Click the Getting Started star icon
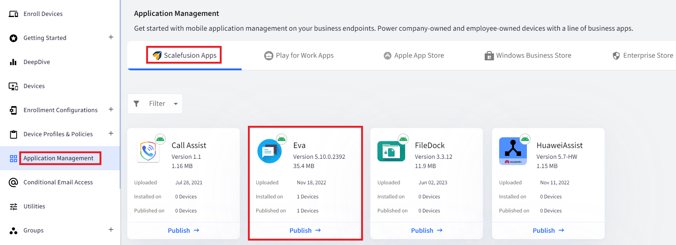Screen dimensions: 676x245 pyautogui.click(x=13, y=38)
